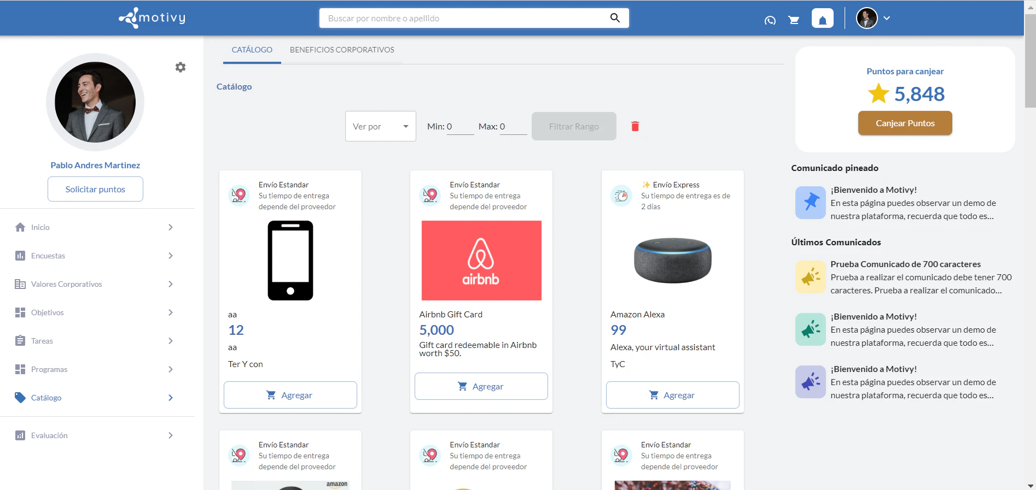Click the Canjear Puntos button
Viewport: 1036px width, 490px height.
905,123
